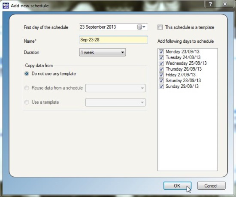This screenshot has width=236, height=197.
Task: Click the Name field containing Sep-23-28
Action: 113,40
